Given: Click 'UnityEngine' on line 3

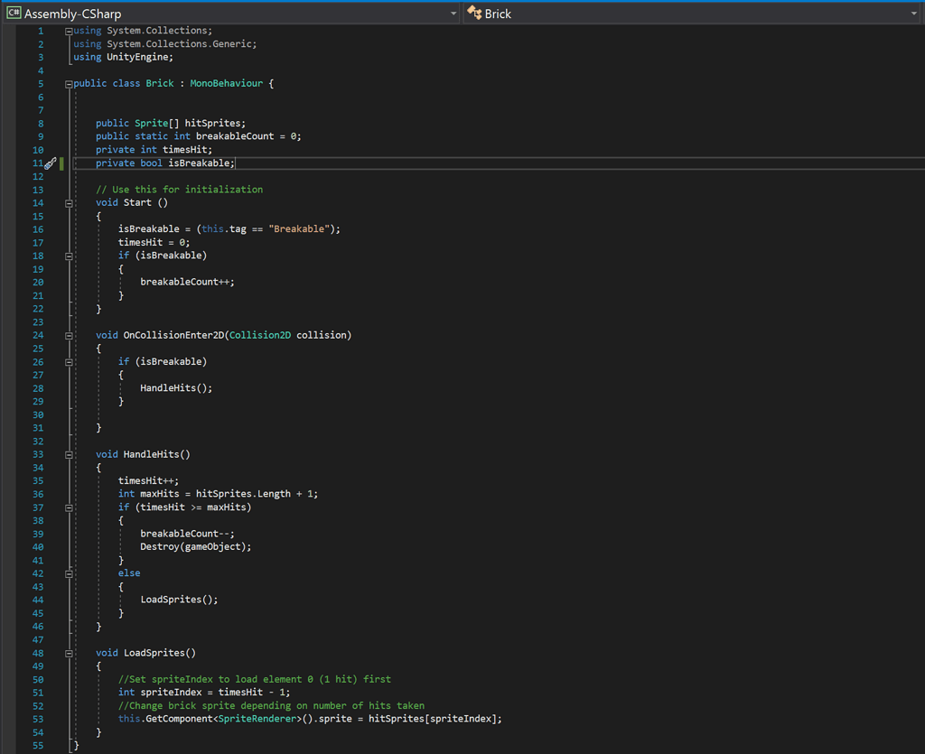Looking at the screenshot, I should pyautogui.click(x=137, y=57).
